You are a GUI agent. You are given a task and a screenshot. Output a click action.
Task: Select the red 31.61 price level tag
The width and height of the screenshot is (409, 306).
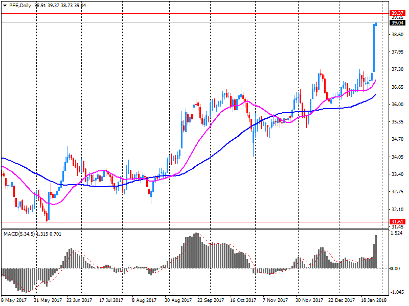[397, 221]
